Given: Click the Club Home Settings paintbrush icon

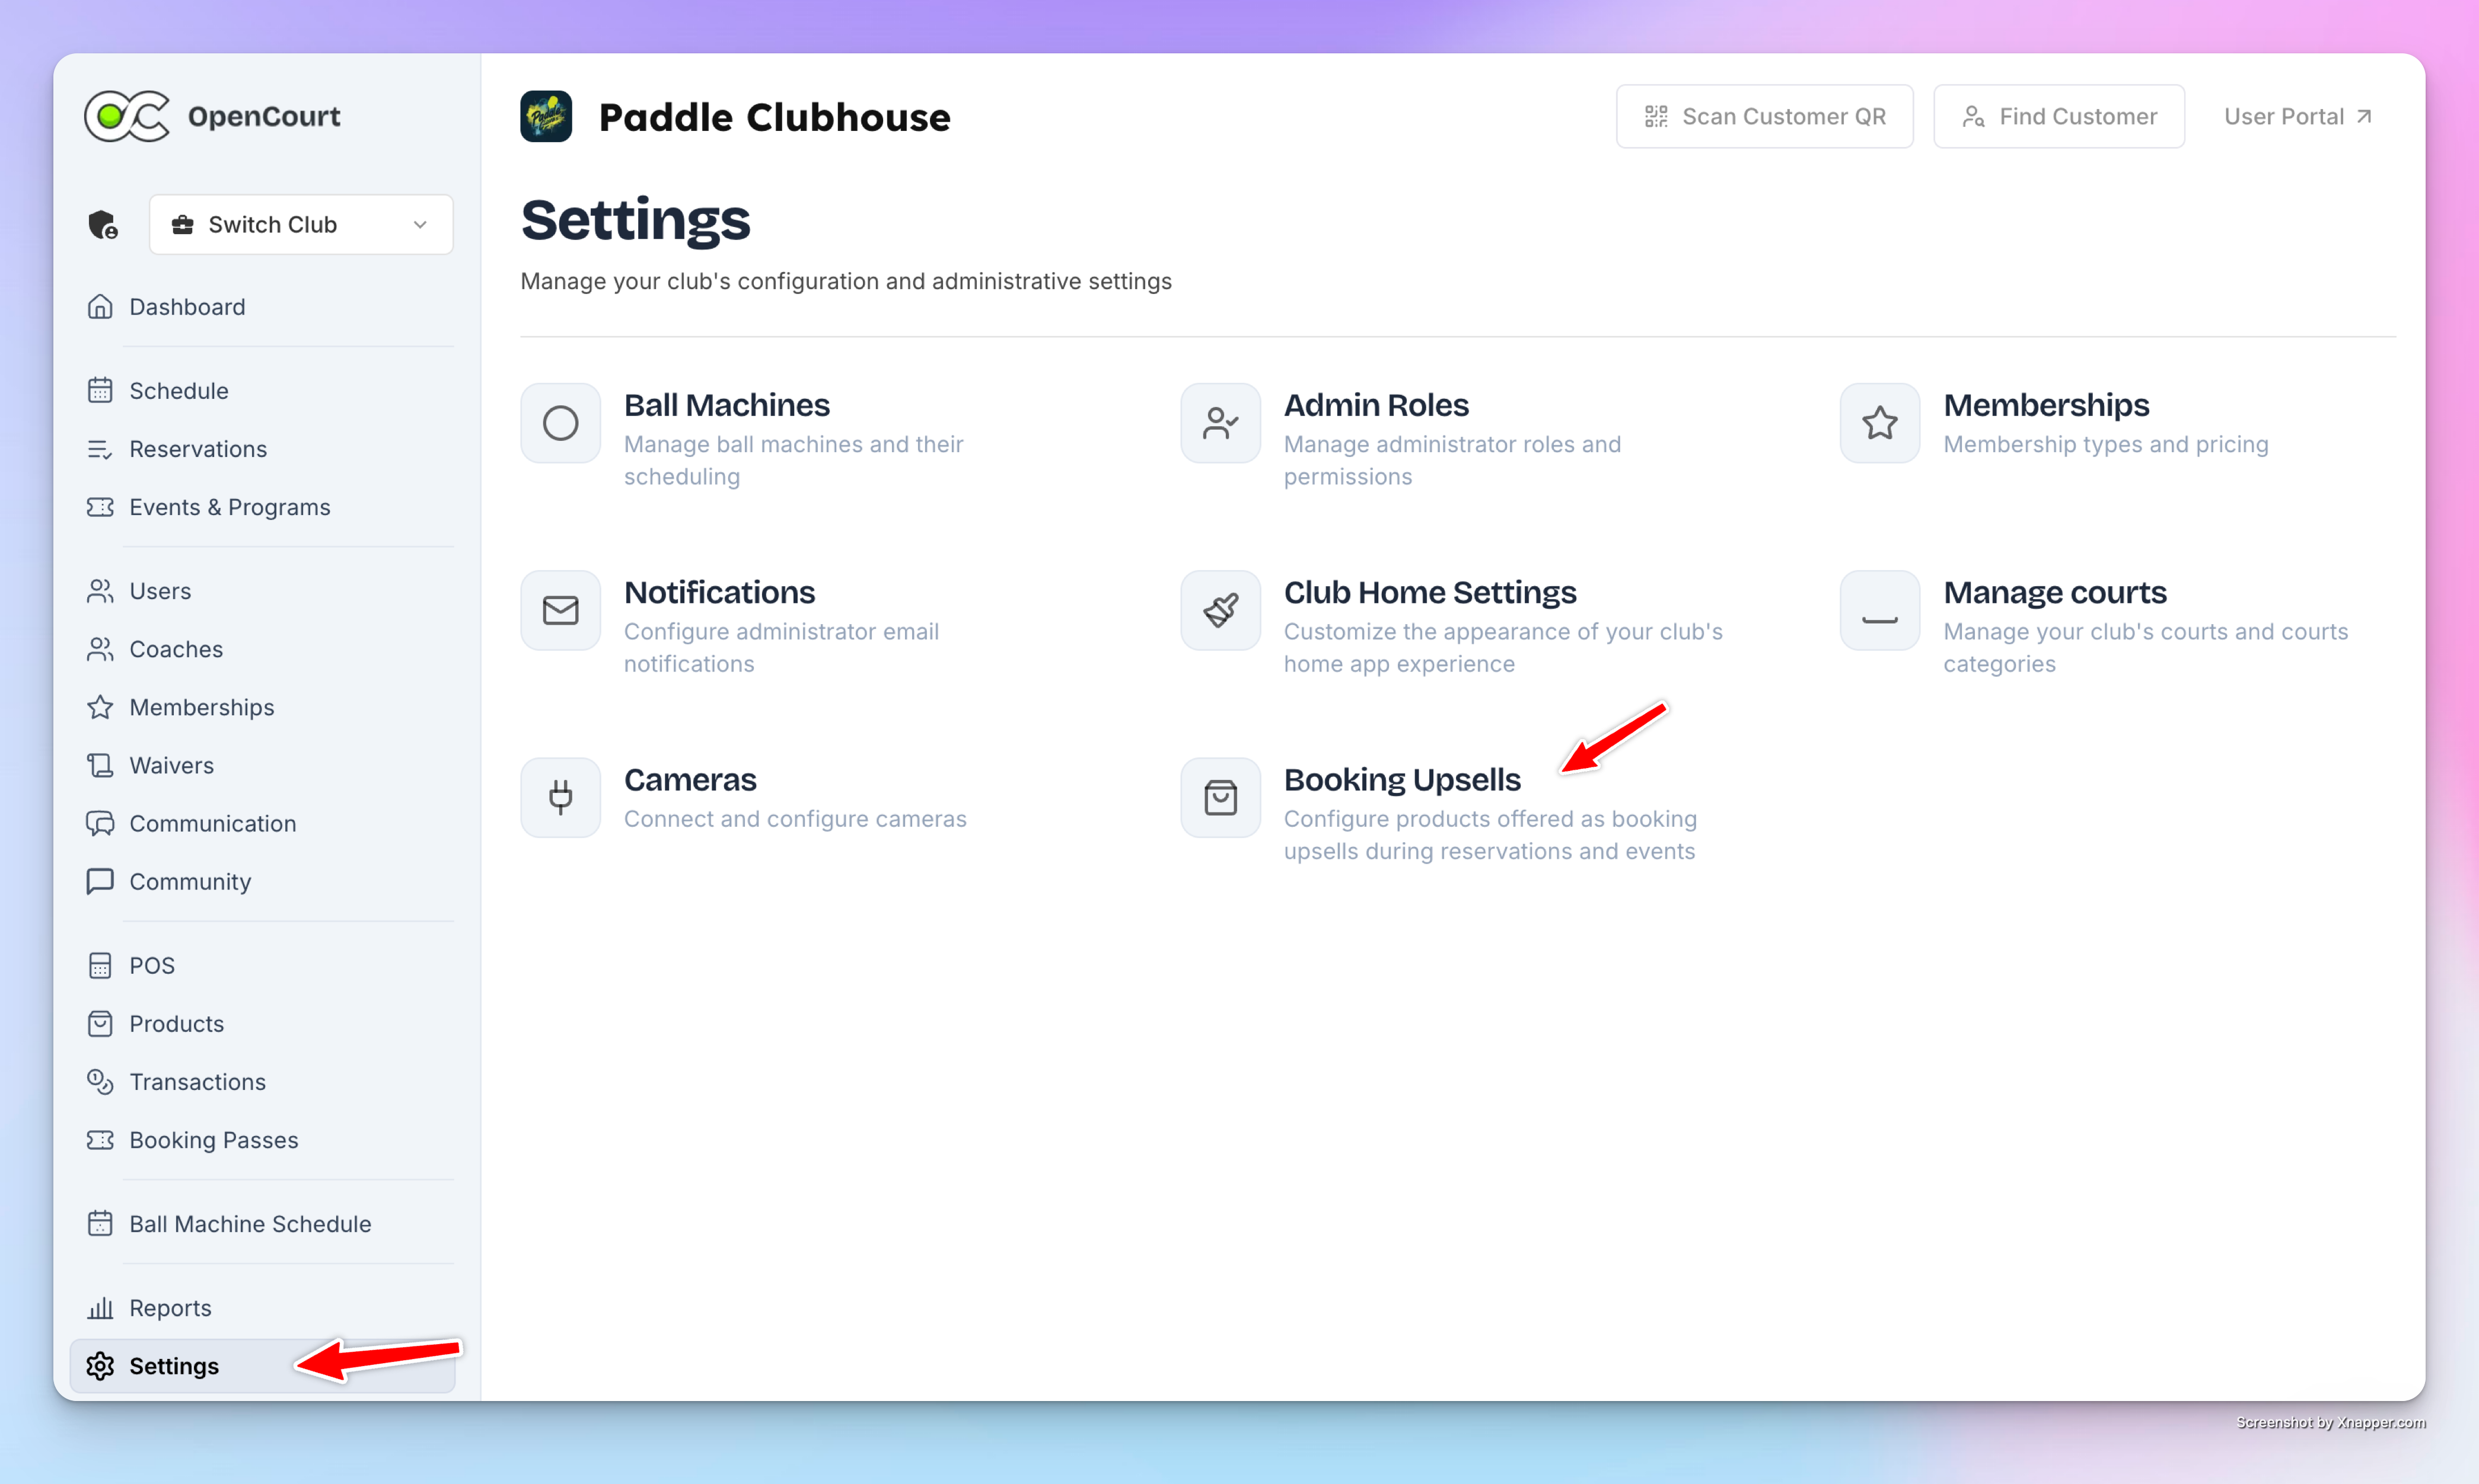Looking at the screenshot, I should click(1221, 610).
